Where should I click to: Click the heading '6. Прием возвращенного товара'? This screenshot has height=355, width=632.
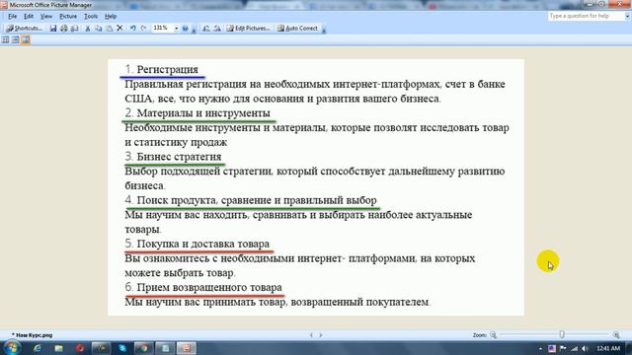pos(203,287)
